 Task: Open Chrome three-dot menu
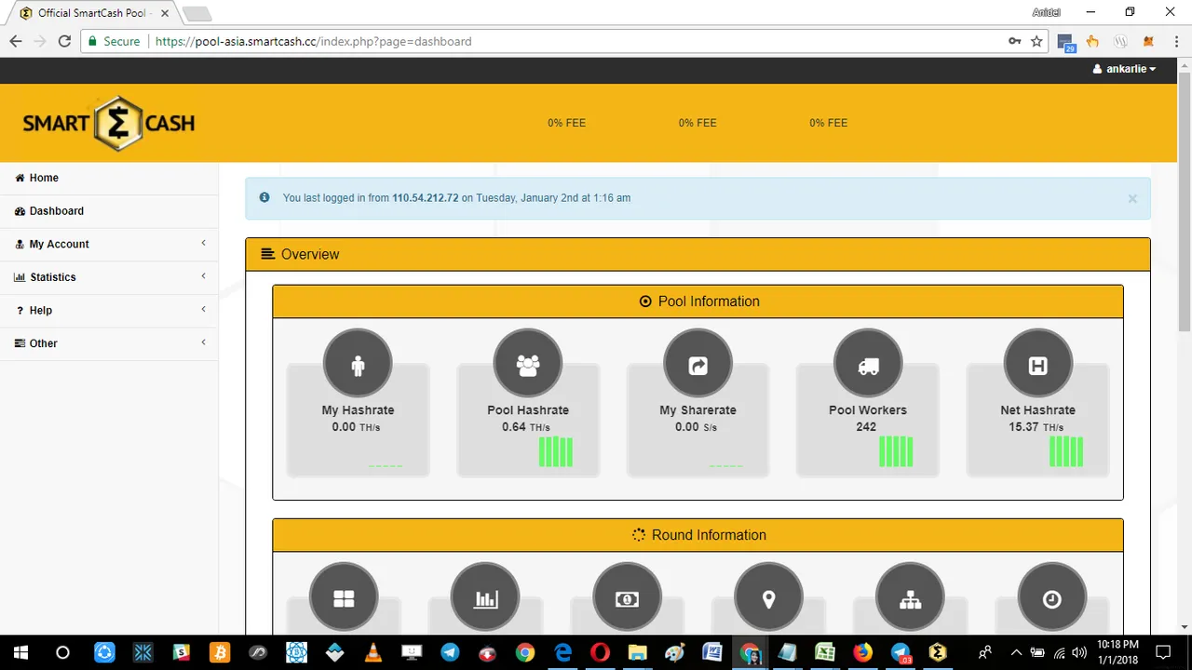click(1175, 41)
